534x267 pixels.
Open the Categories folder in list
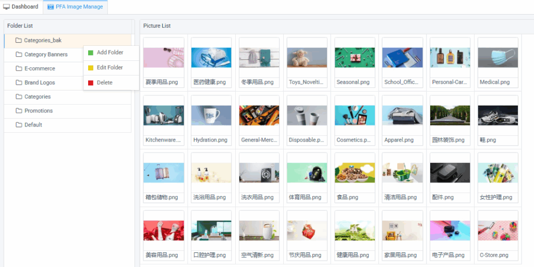pyautogui.click(x=37, y=97)
